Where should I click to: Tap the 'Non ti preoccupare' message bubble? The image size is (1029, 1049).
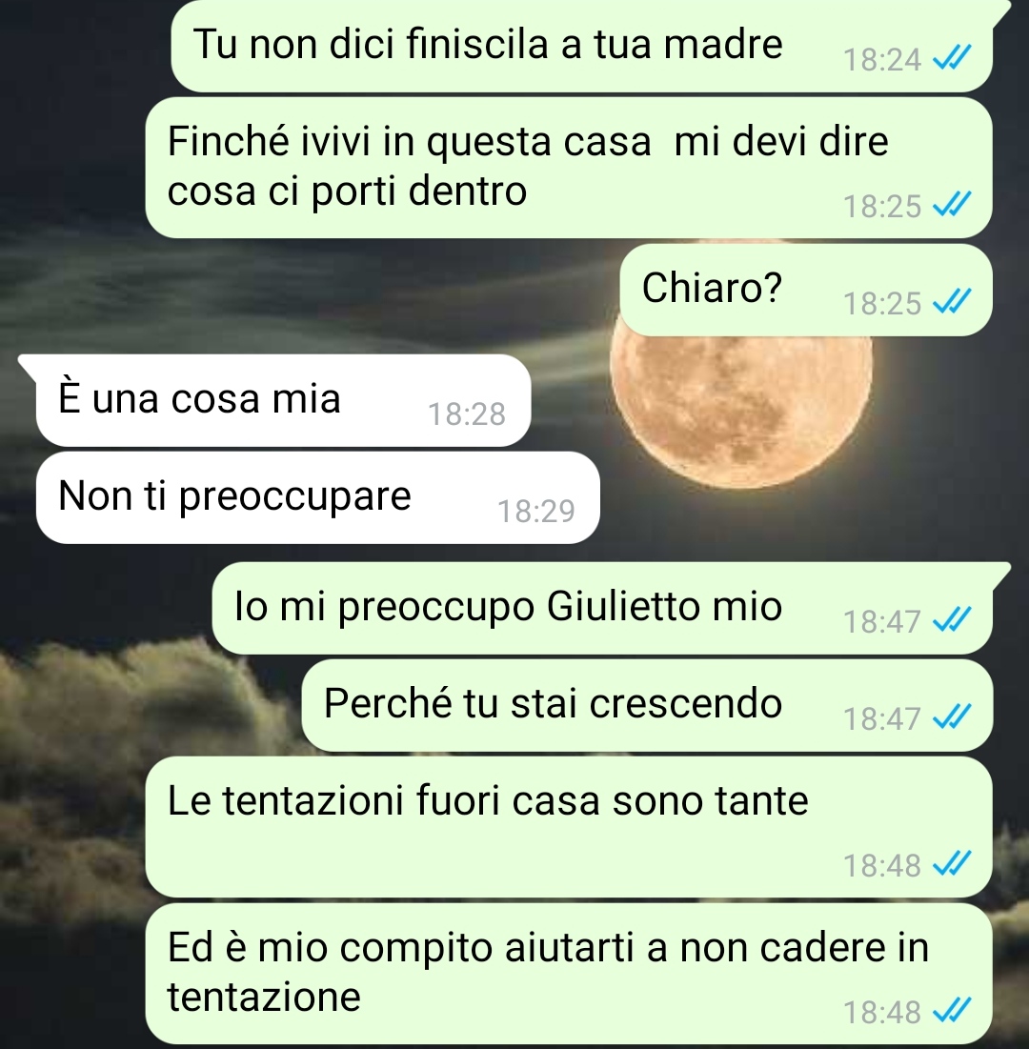[x=318, y=497]
